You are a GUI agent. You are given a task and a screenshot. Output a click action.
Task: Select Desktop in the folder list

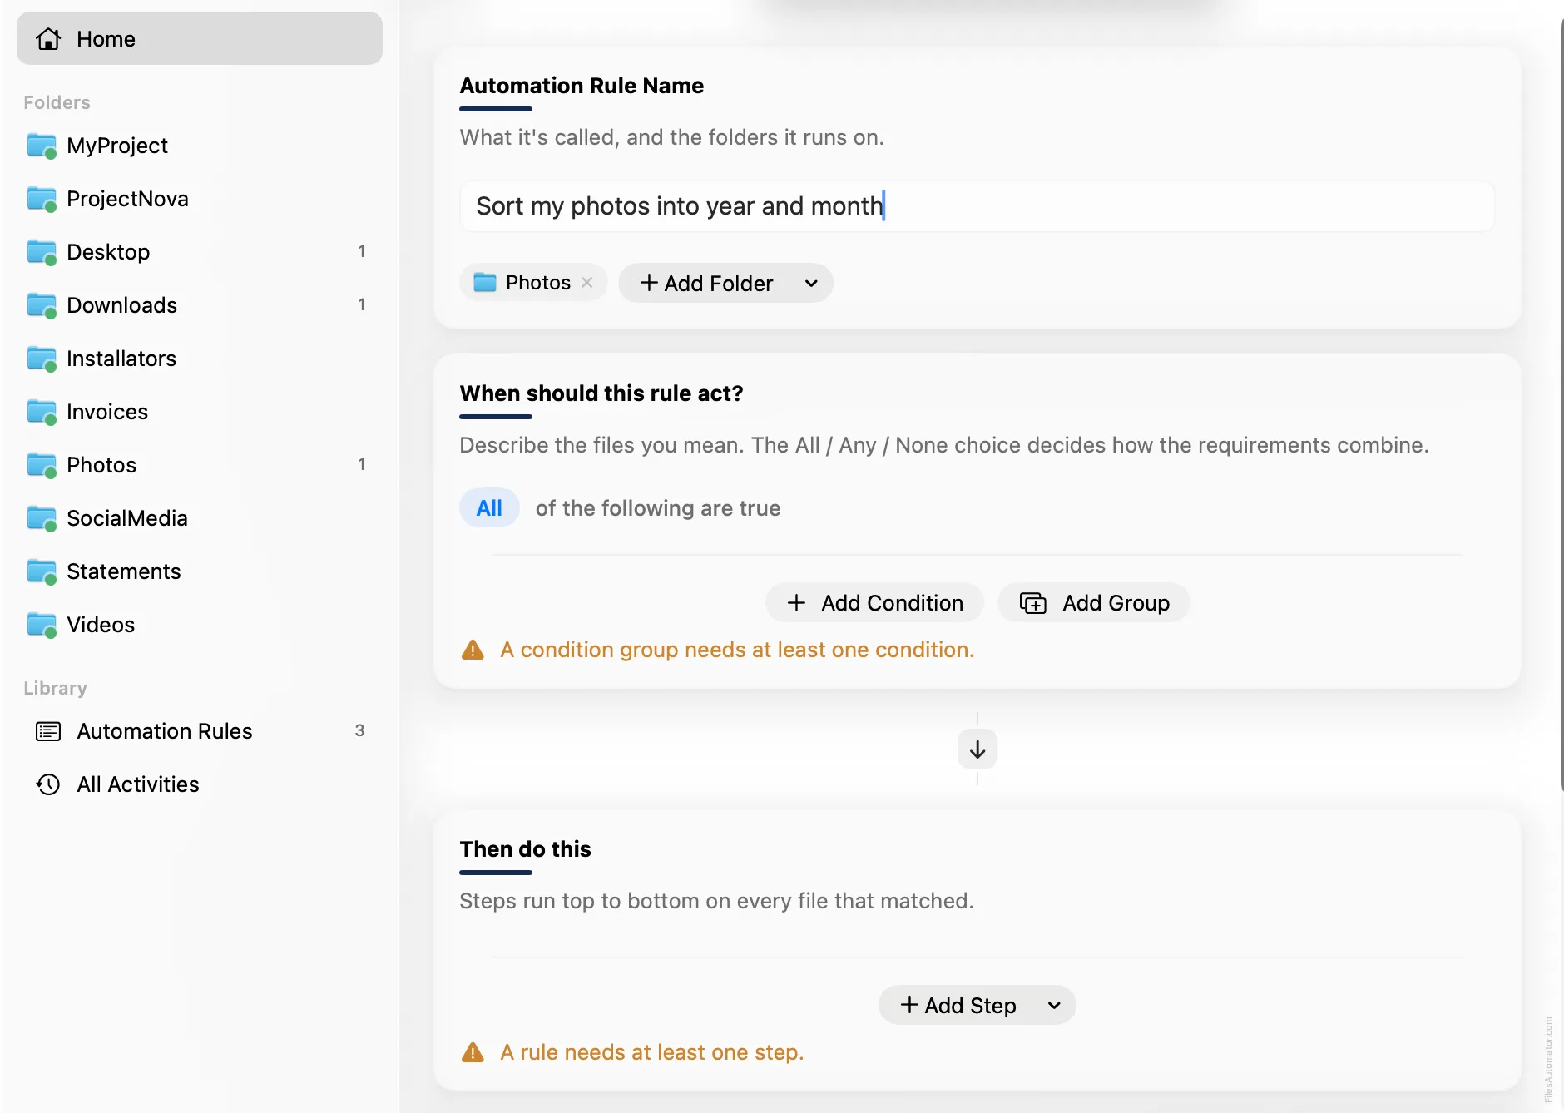[200, 252]
